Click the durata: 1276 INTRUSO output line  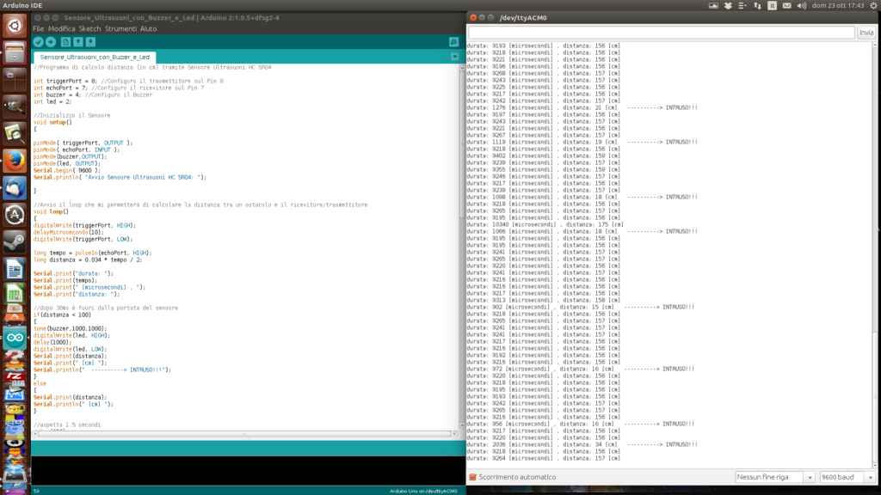582,107
